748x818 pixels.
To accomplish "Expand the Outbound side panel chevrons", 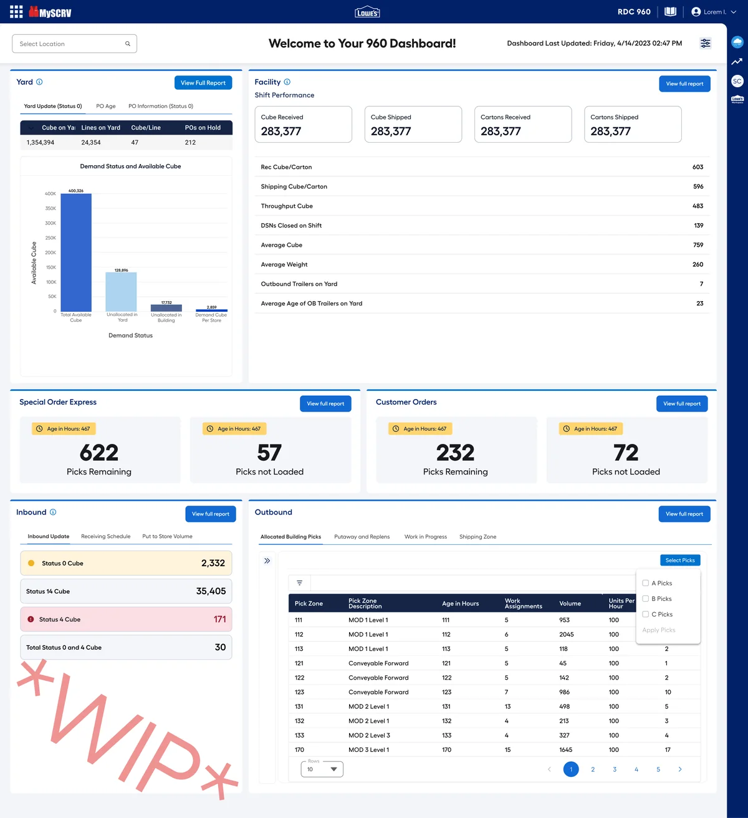I will [x=267, y=561].
